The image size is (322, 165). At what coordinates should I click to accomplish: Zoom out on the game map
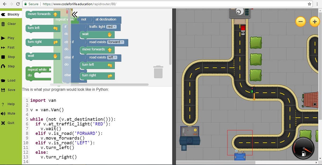point(300,22)
